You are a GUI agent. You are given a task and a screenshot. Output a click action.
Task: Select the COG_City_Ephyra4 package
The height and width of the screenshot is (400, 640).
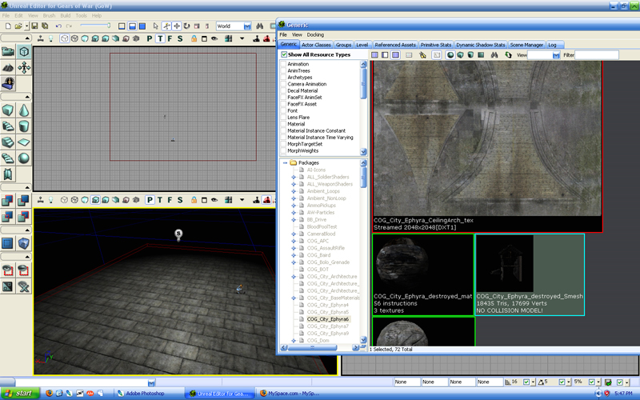328,305
